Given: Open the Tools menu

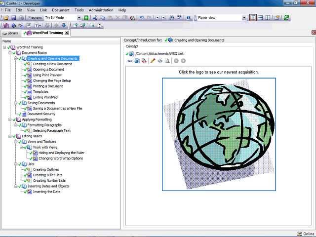Looking at the screenshot, I should 79,10.
